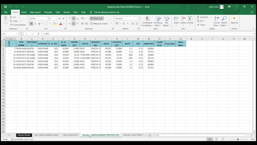Open the Find & Select menu
The width and height of the screenshot is (257, 145).
(224, 21)
